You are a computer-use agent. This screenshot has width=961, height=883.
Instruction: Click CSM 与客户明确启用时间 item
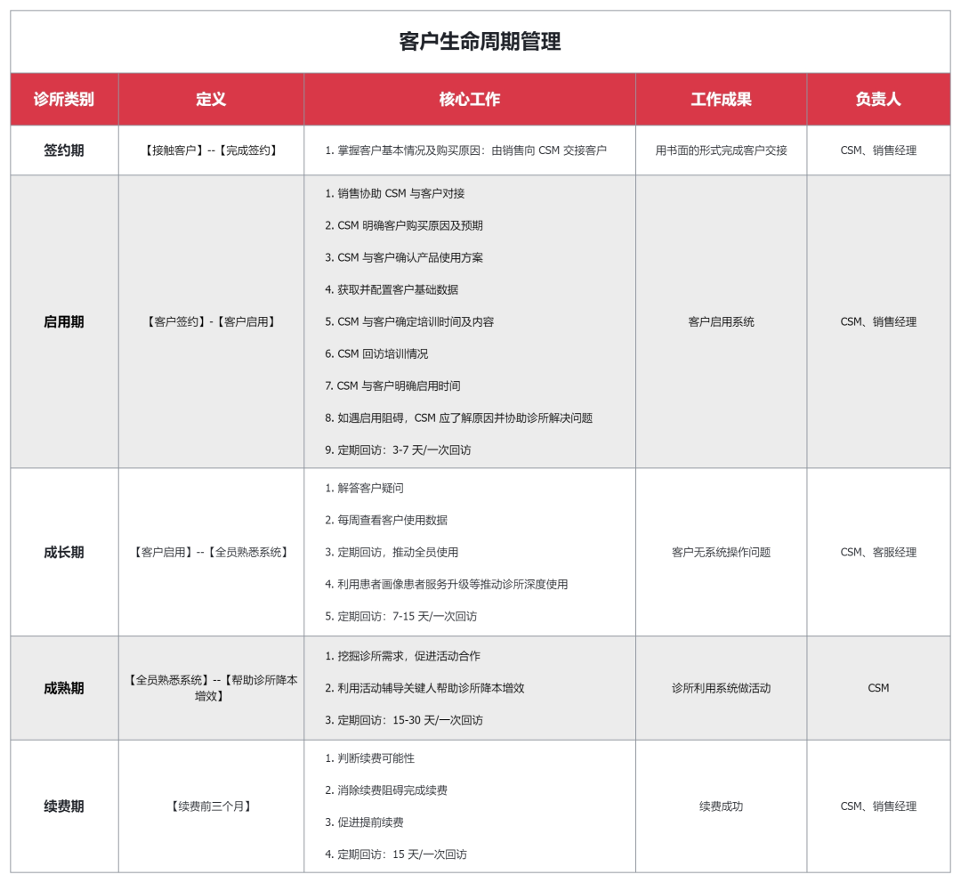[x=393, y=385]
